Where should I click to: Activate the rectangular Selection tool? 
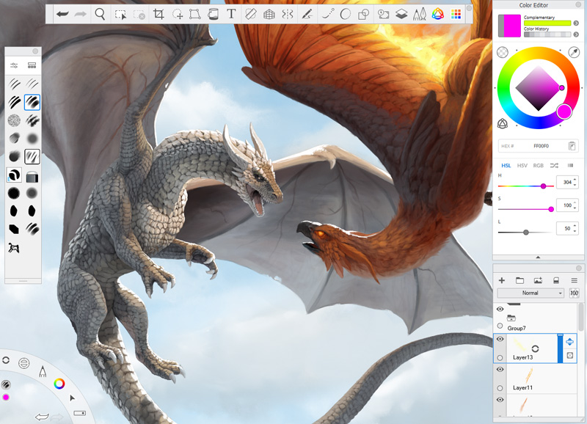pos(120,15)
